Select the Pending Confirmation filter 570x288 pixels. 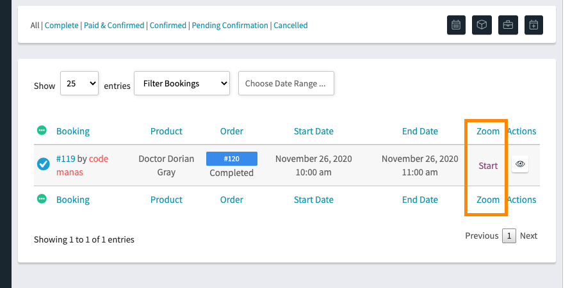pos(230,26)
